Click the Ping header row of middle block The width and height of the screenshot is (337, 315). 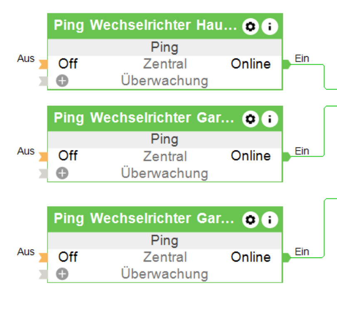tap(165, 140)
